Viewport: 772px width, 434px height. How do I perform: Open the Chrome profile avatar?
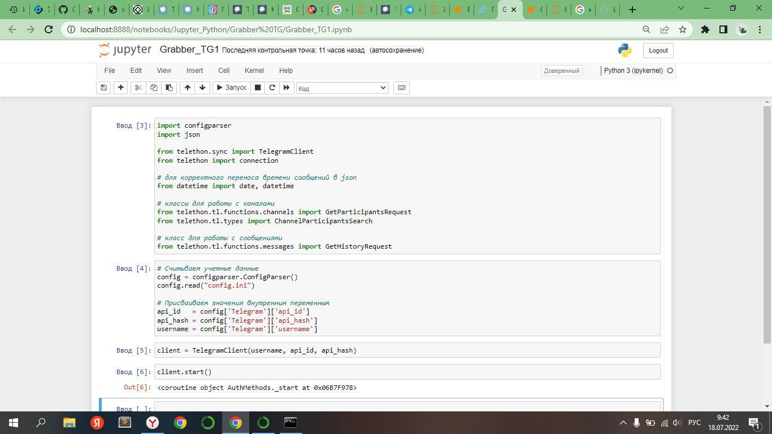[743, 29]
